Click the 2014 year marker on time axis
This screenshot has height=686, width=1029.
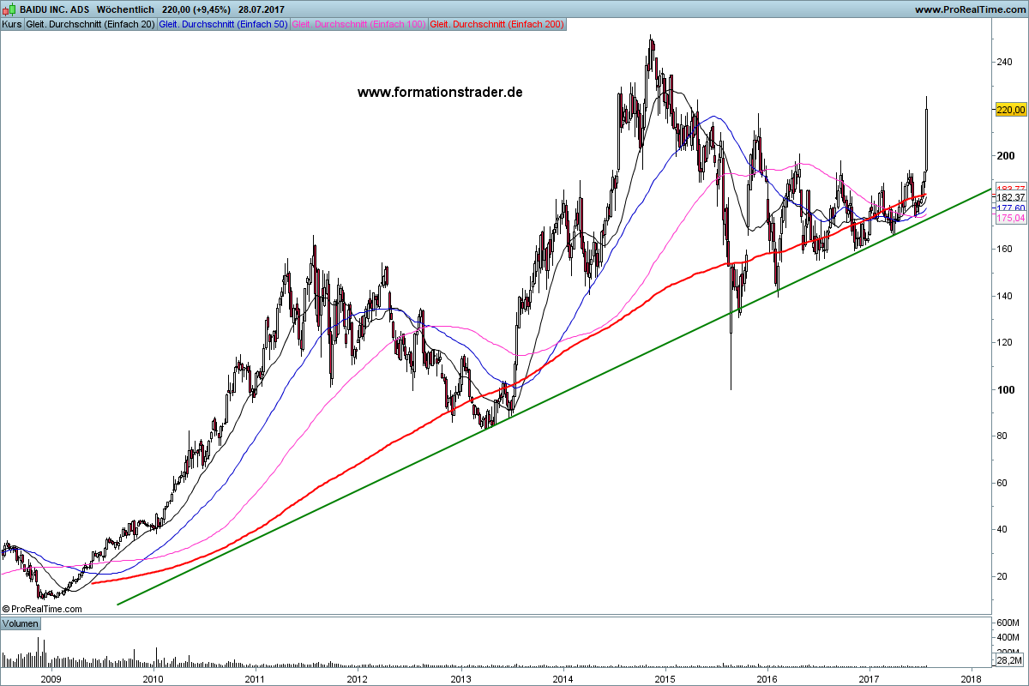pos(563,678)
